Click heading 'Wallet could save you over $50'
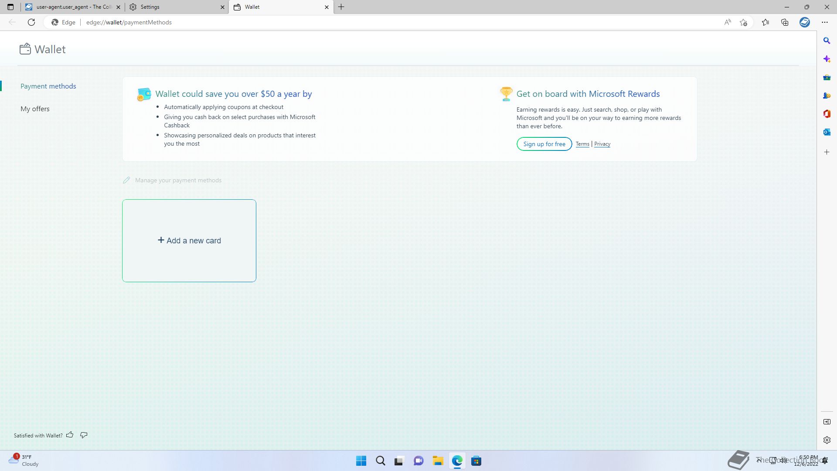Image resolution: width=837 pixels, height=471 pixels. coord(234,94)
